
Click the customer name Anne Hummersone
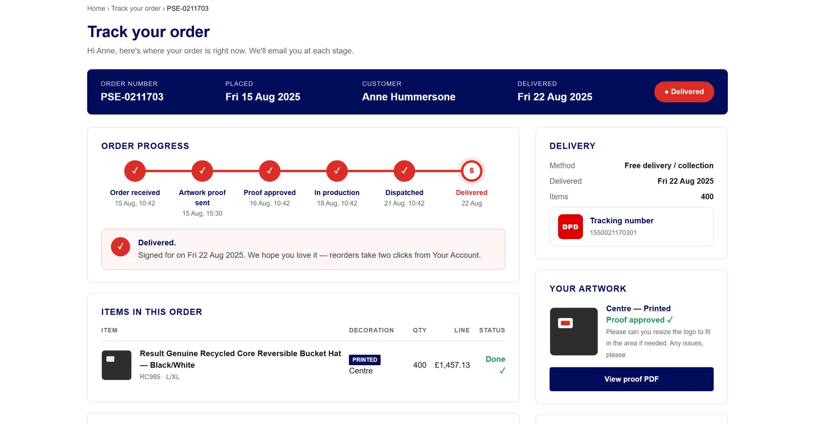pos(409,97)
